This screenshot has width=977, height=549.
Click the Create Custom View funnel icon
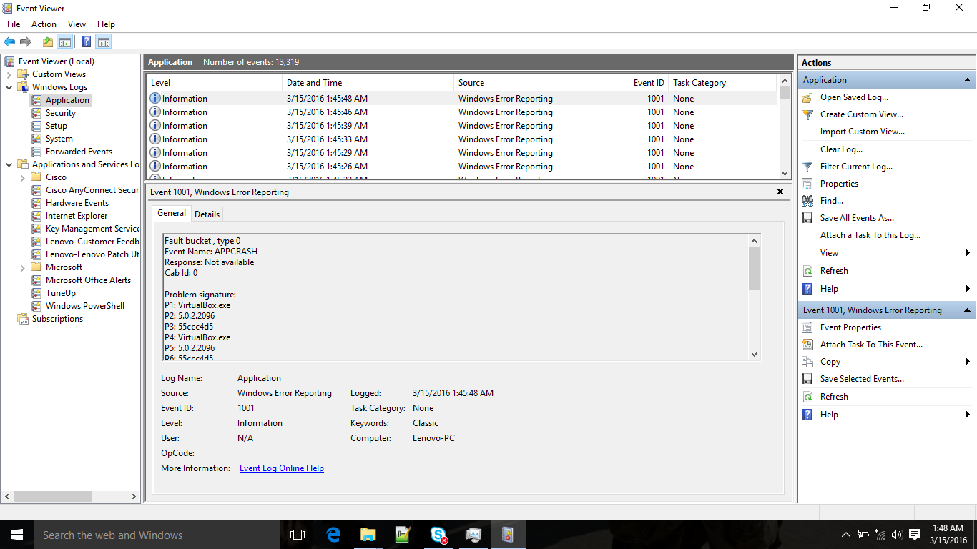tap(807, 114)
